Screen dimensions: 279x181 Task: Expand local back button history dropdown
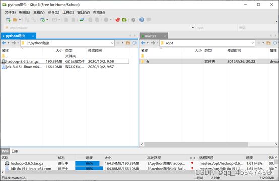coord(8,43)
